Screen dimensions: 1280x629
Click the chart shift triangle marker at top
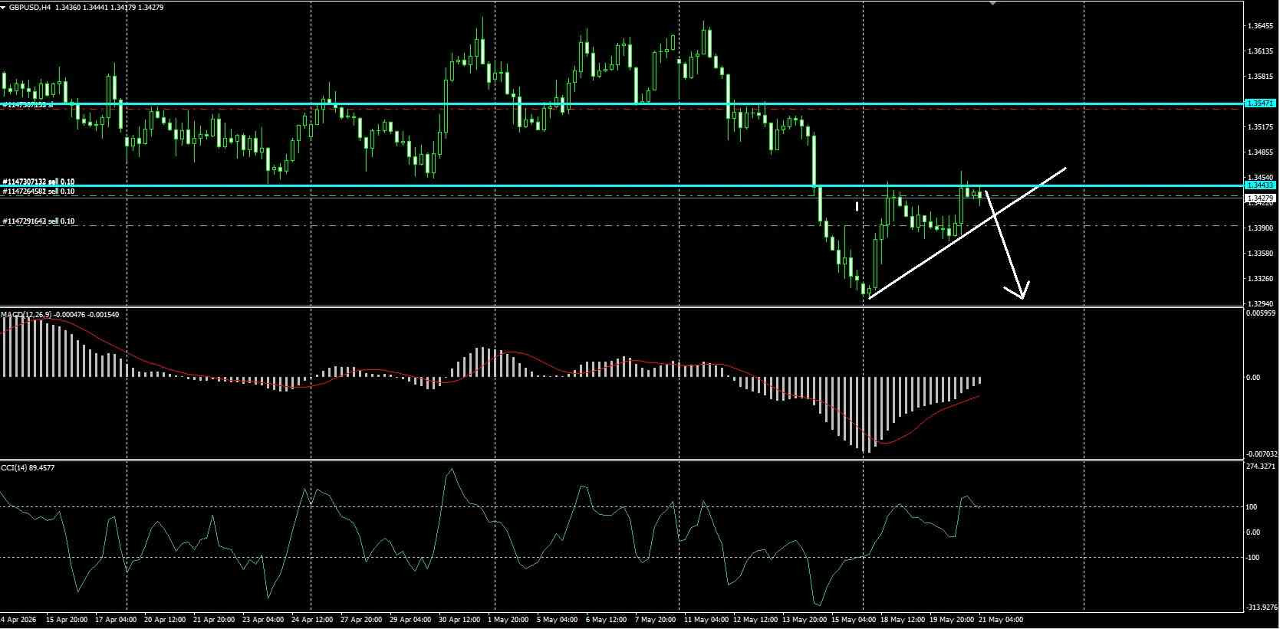pyautogui.click(x=993, y=3)
